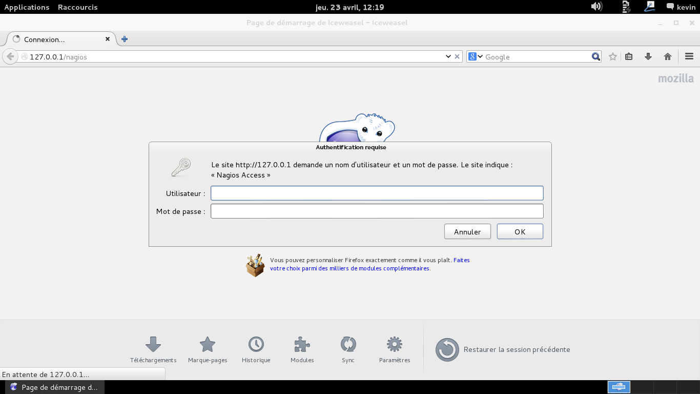This screenshot has width=700, height=394.
Task: Click the browser back arrow button
Action: pyautogui.click(x=10, y=57)
